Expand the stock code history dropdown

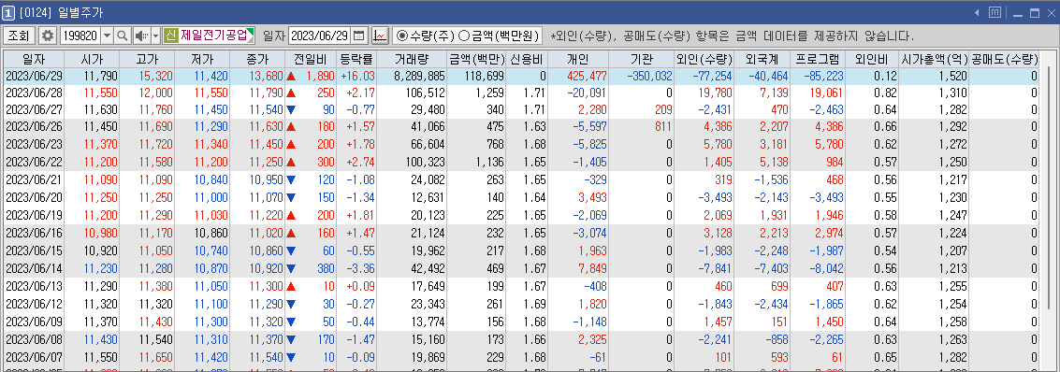click(107, 36)
